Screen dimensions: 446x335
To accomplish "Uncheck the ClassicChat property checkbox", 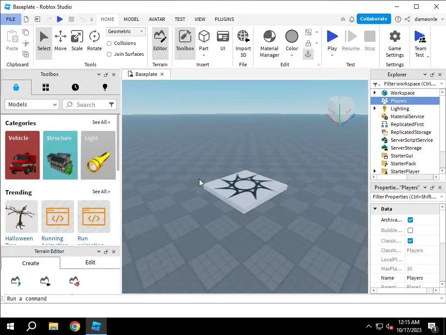I will coord(410,241).
